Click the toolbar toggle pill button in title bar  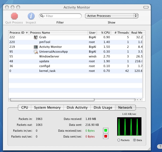pos(146,7)
